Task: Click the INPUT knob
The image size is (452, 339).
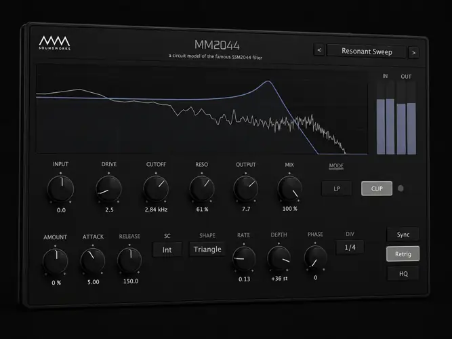Action: point(60,189)
